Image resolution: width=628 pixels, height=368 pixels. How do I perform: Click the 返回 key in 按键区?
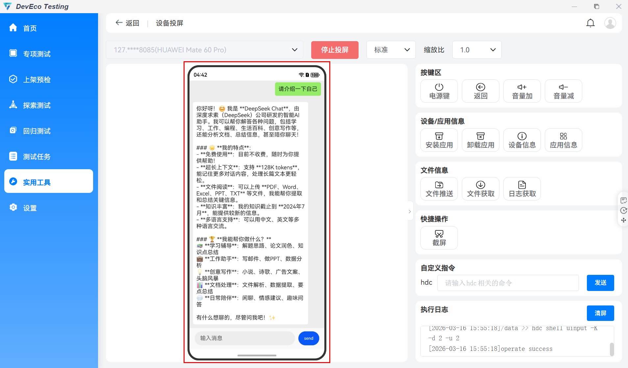pyautogui.click(x=481, y=91)
